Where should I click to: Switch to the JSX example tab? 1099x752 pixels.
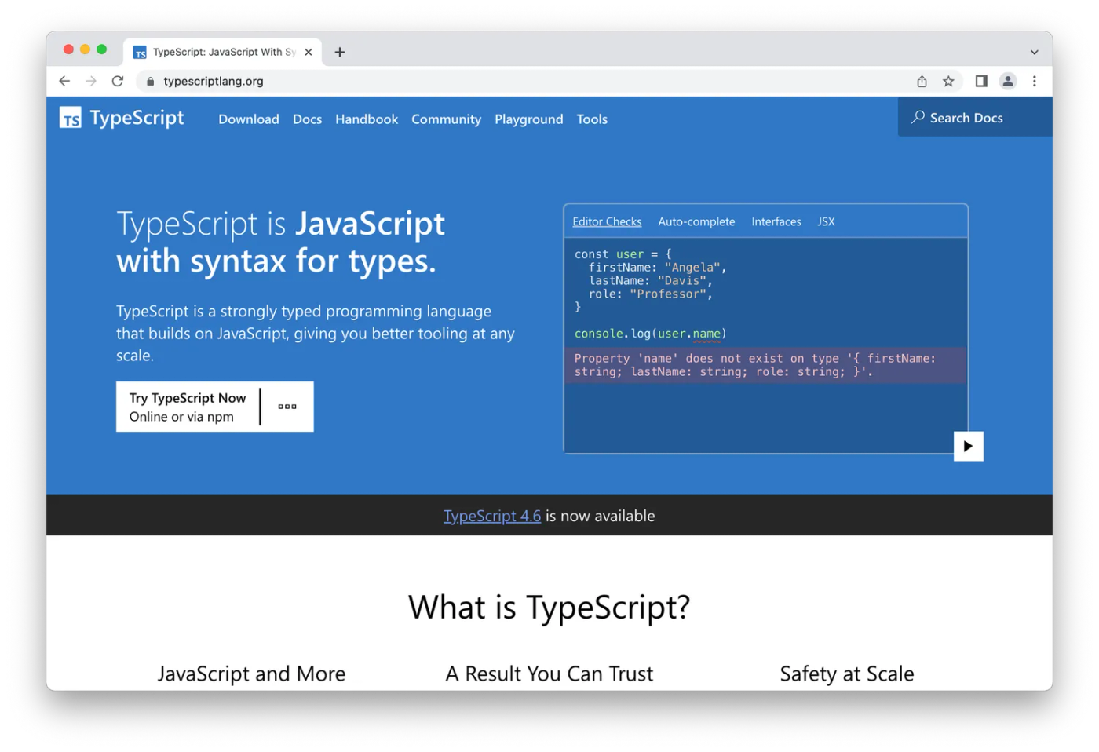pyautogui.click(x=826, y=221)
